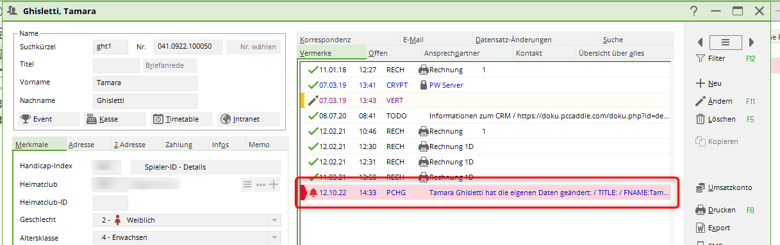This screenshot has height=245, width=780.
Task: Edit the Nachname field Ghisletti
Action: click(145, 101)
